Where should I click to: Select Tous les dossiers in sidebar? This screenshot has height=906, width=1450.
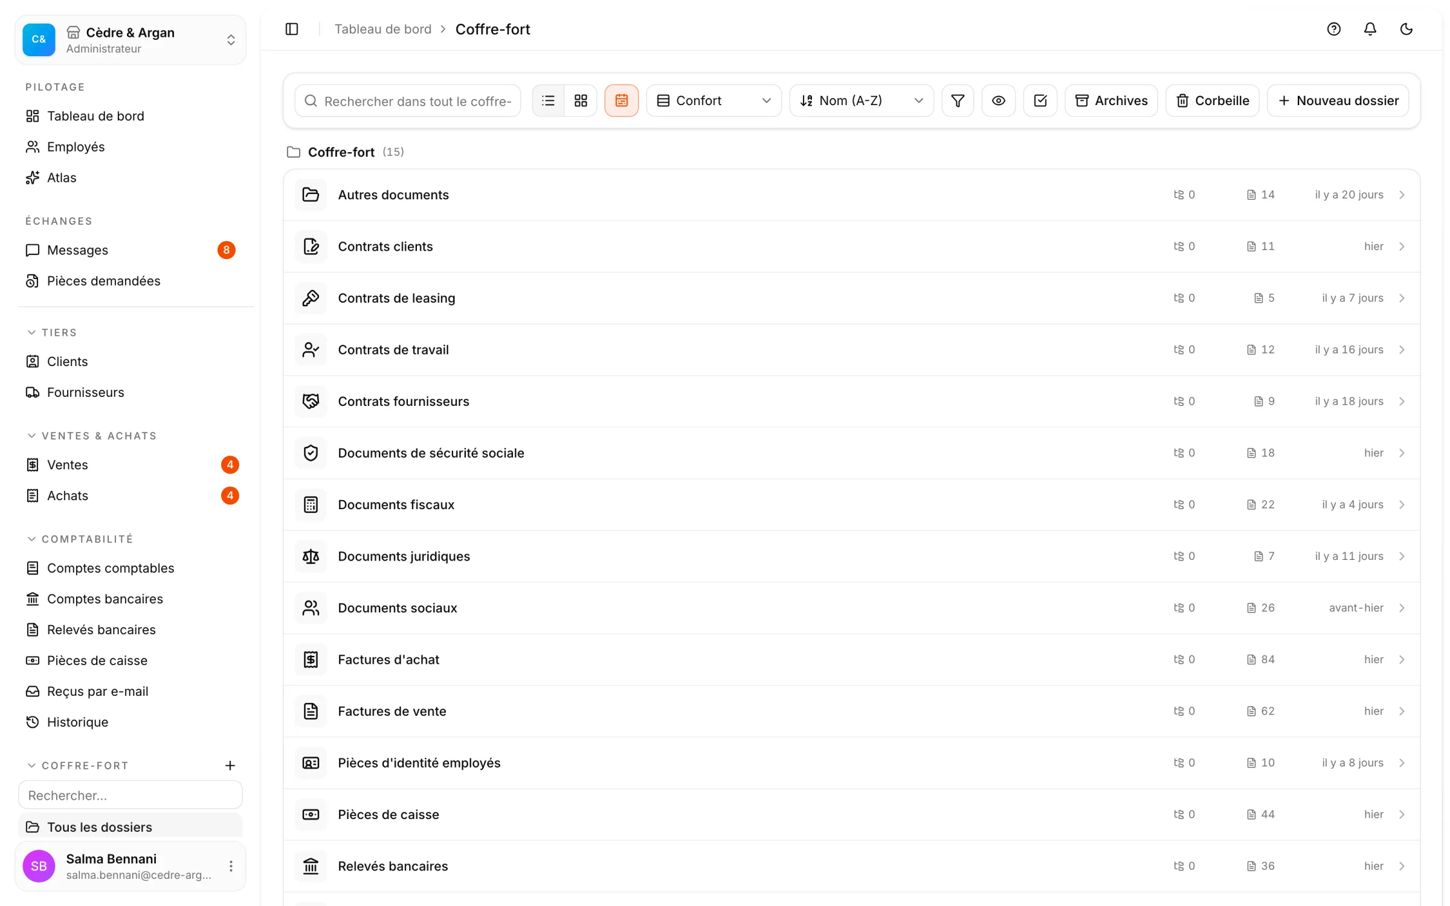point(130,826)
